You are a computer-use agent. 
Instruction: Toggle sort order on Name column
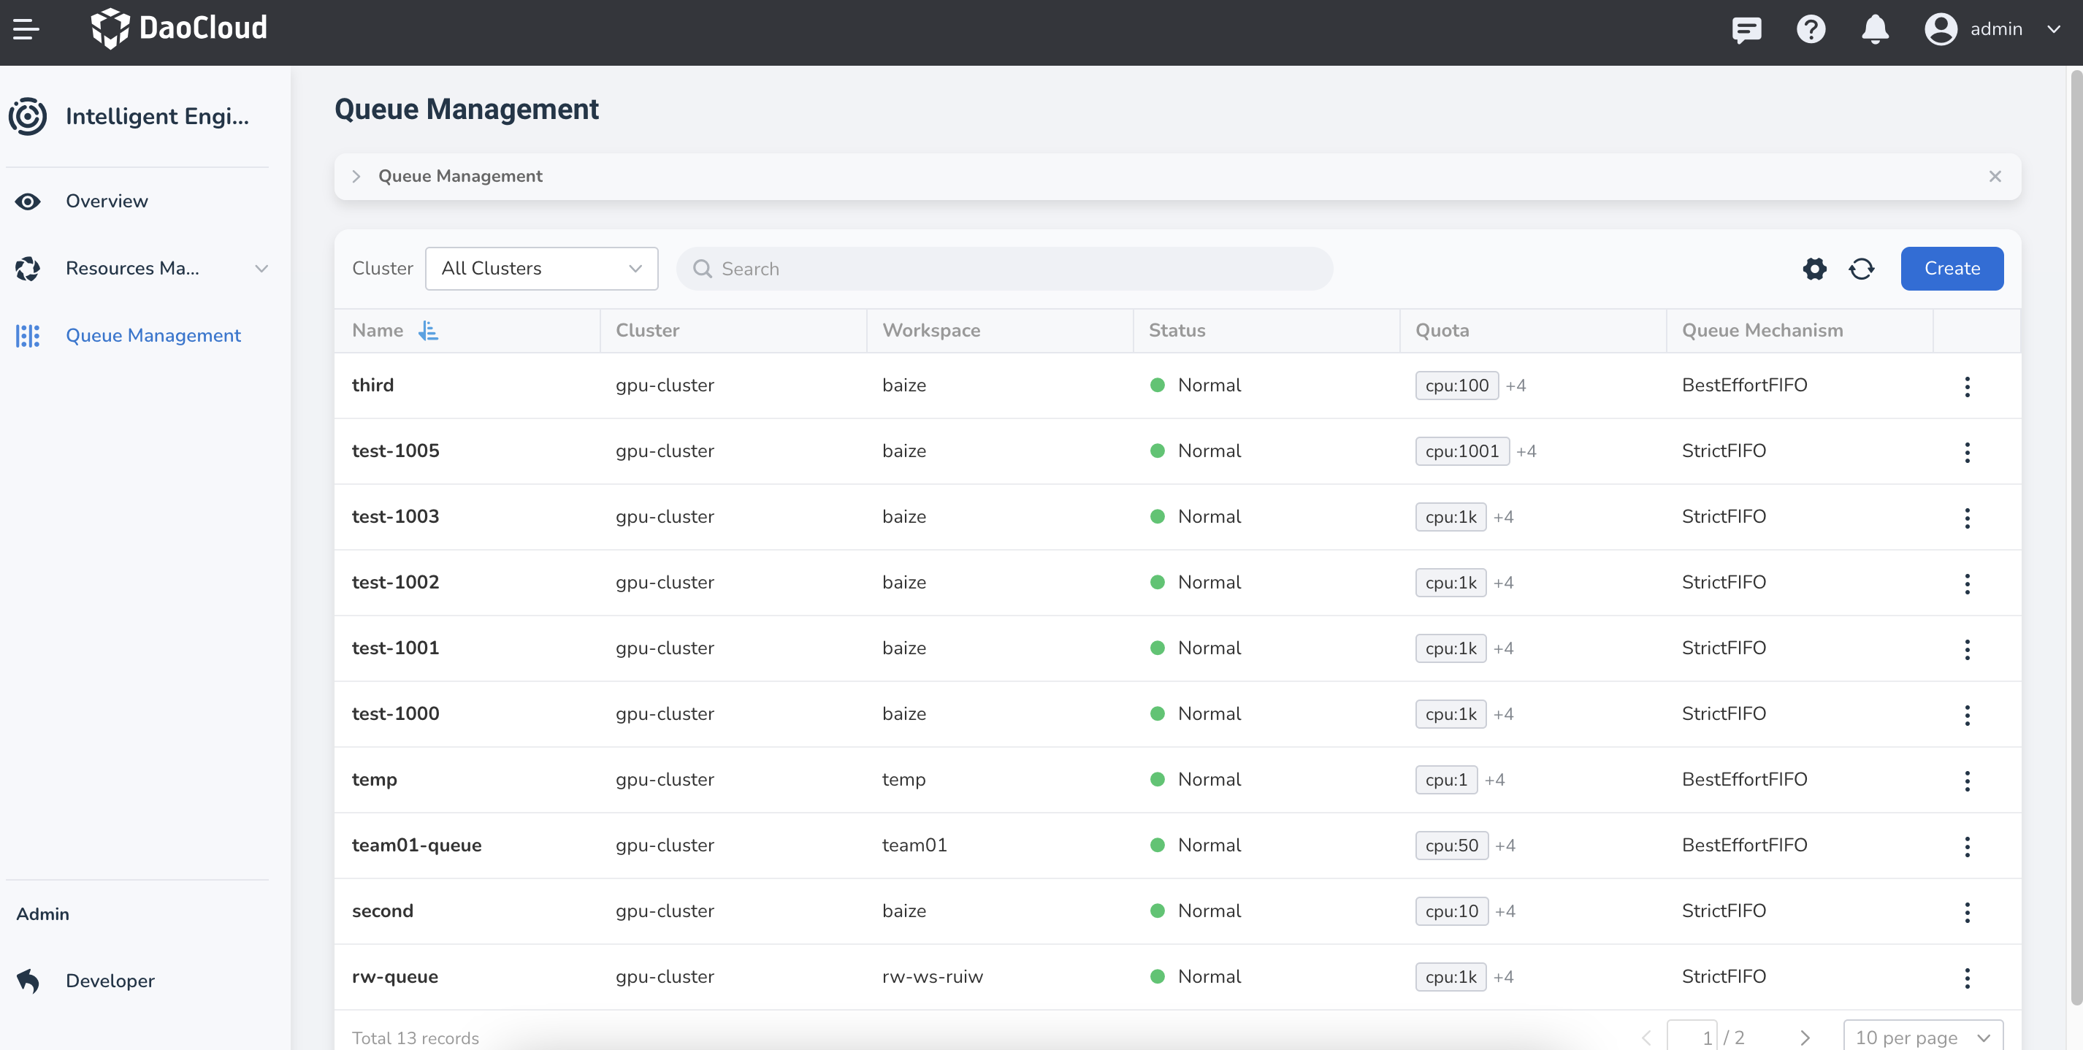point(428,331)
